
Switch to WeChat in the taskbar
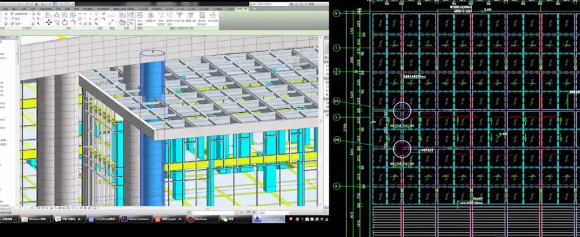tap(235, 219)
